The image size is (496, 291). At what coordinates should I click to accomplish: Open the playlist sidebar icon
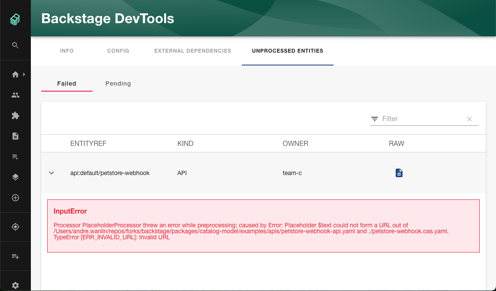click(x=15, y=157)
